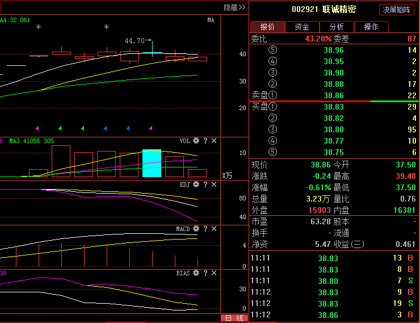Click the help question mark on VOL panel
The height and width of the screenshot is (323, 420).
[205, 141]
